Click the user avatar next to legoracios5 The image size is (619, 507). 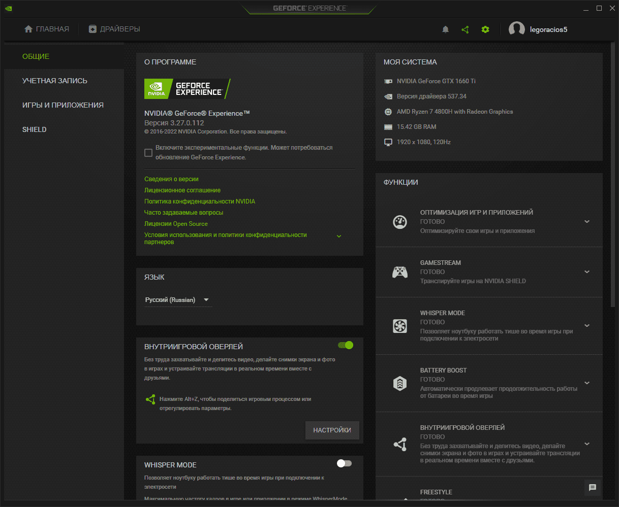pyautogui.click(x=517, y=29)
